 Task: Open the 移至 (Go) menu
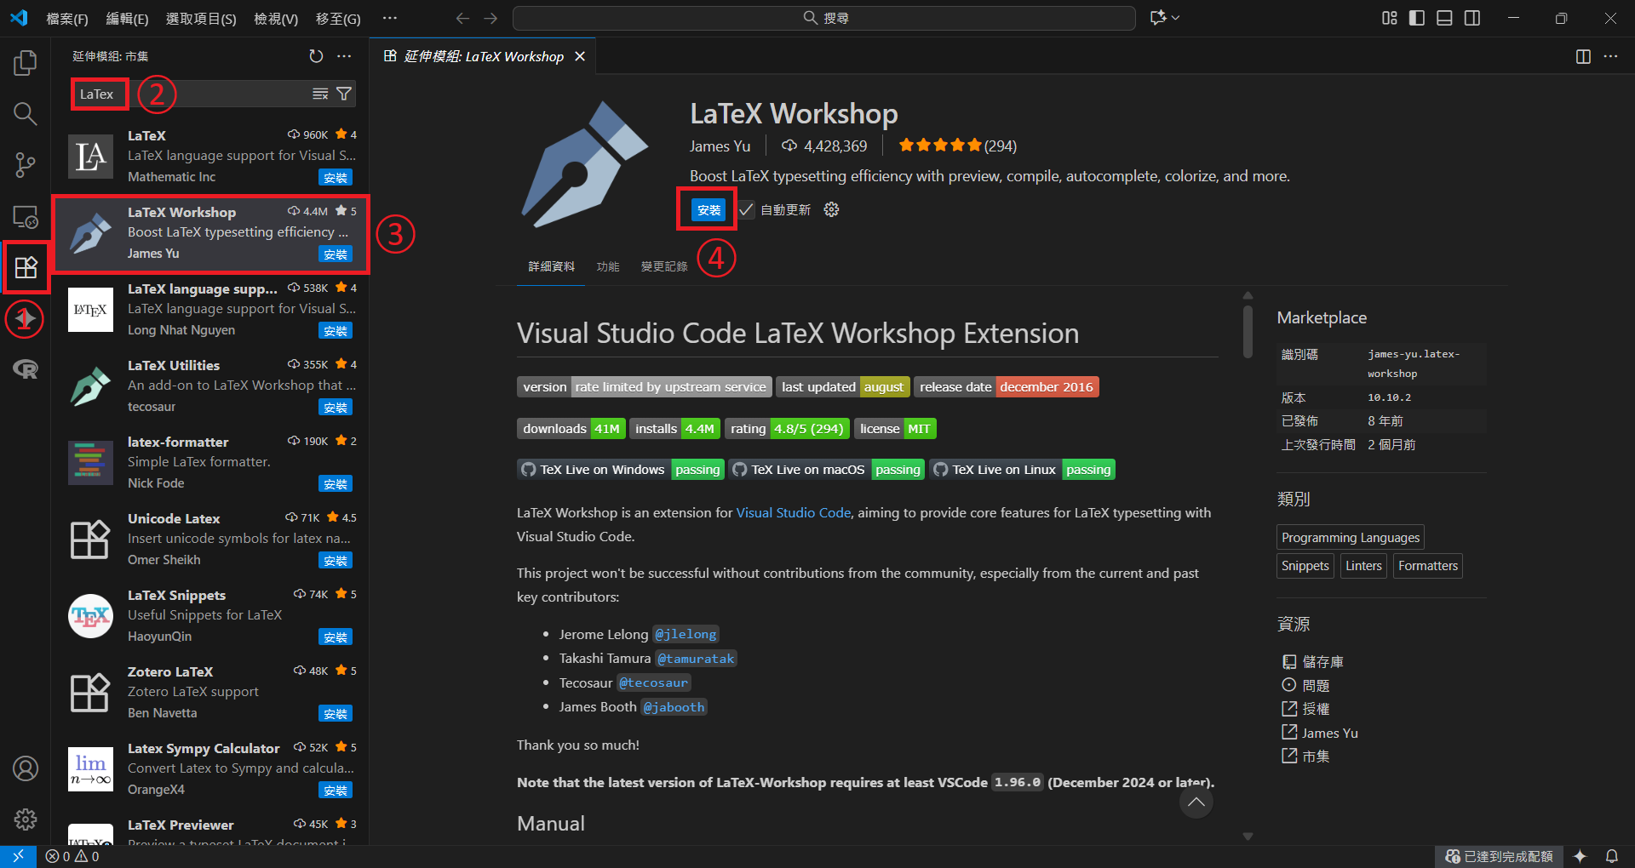tap(338, 18)
